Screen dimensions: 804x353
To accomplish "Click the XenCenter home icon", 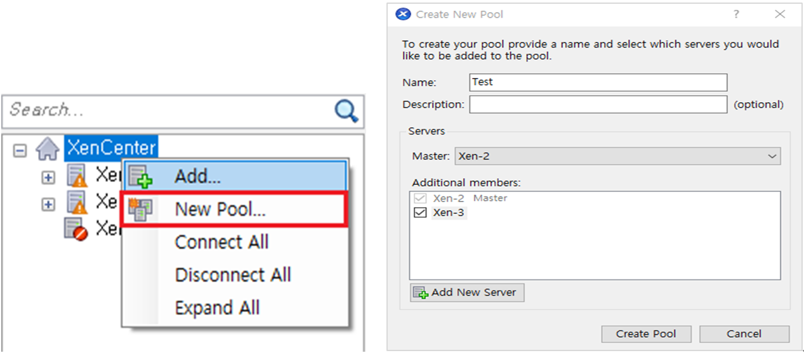I will [48, 150].
